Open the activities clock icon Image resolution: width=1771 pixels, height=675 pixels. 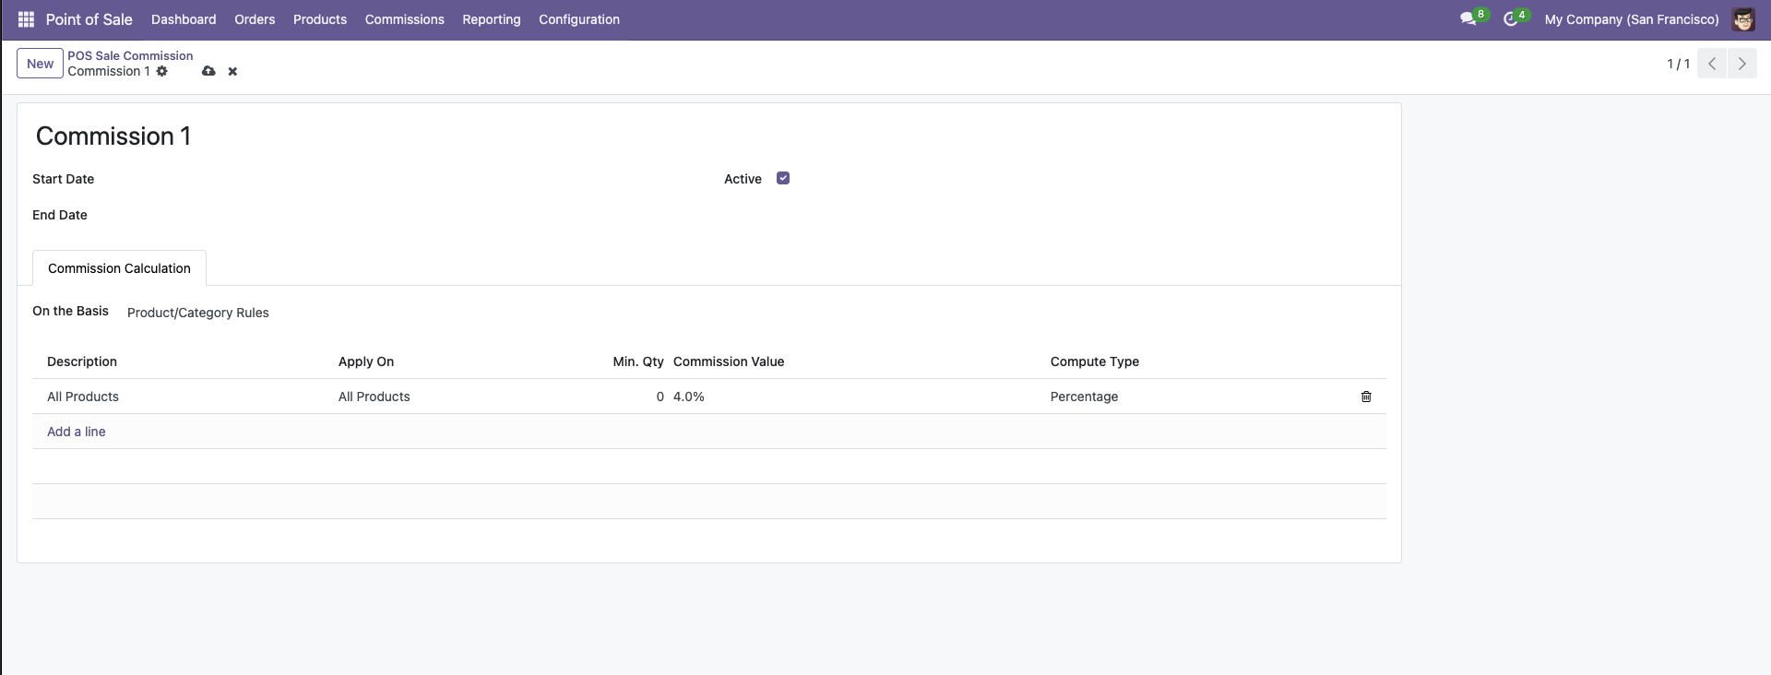pos(1511,19)
